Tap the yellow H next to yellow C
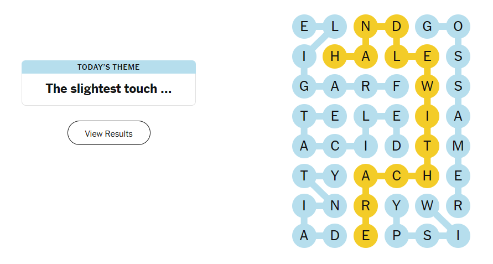 (x=427, y=176)
